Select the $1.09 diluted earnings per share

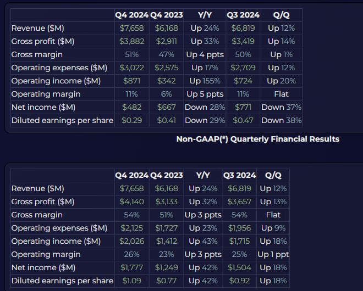click(x=131, y=281)
